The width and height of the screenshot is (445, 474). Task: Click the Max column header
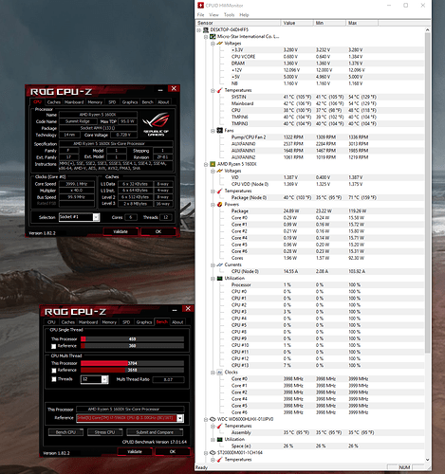(362, 23)
